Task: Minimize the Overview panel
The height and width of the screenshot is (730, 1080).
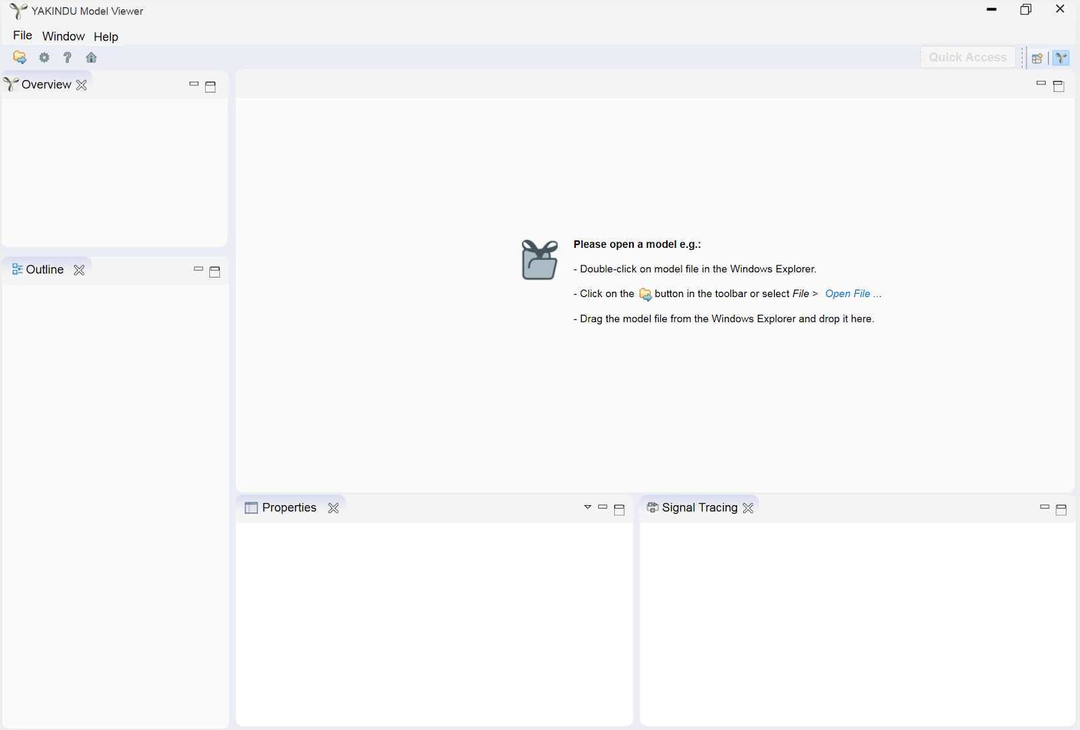Action: [194, 84]
